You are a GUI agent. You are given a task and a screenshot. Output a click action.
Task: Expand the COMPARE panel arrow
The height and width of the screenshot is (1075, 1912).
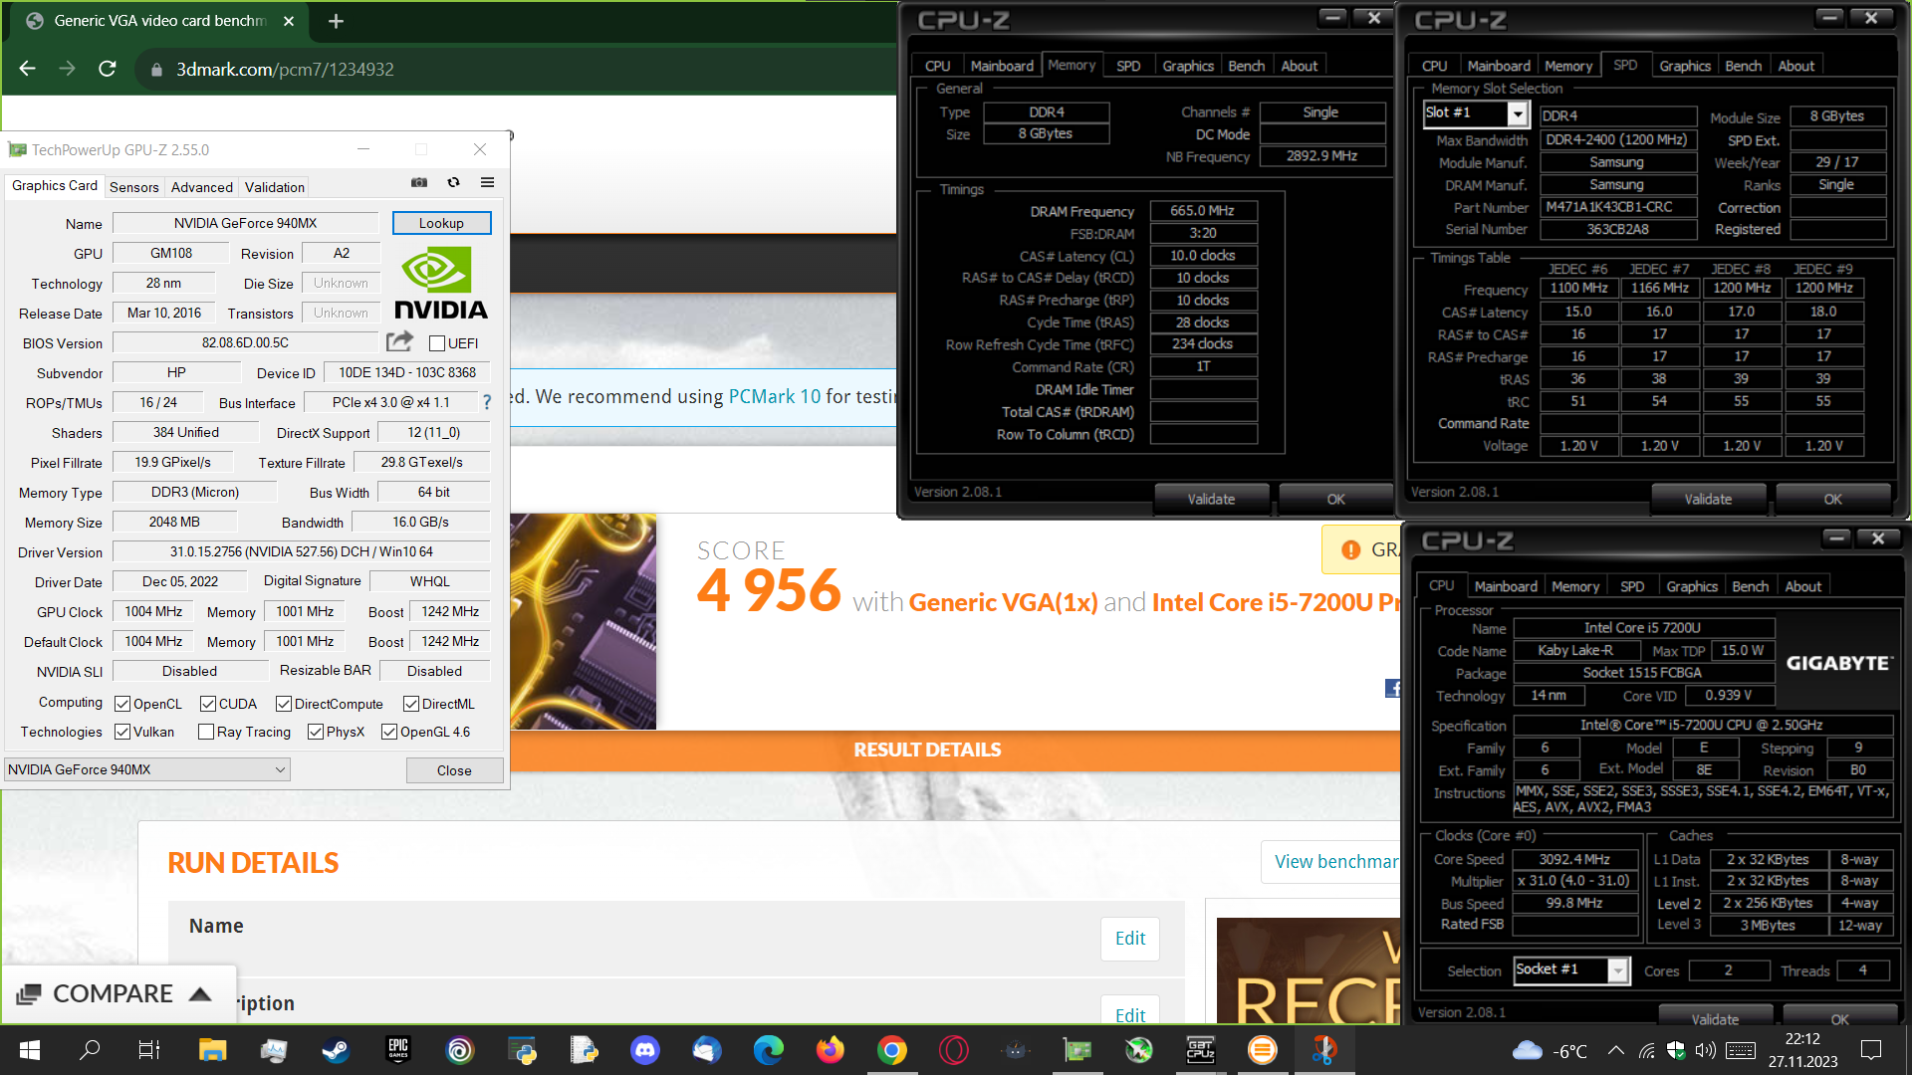[x=200, y=993]
